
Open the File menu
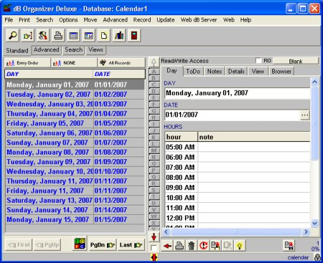point(9,20)
